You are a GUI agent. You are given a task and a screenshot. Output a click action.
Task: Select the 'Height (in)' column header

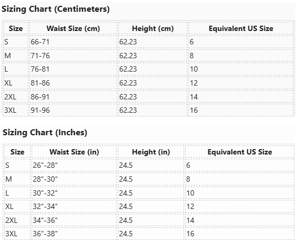click(x=151, y=152)
